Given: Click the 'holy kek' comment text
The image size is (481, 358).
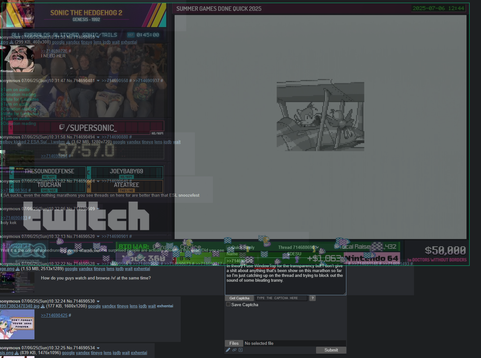Looking at the screenshot, I should (9, 222).
